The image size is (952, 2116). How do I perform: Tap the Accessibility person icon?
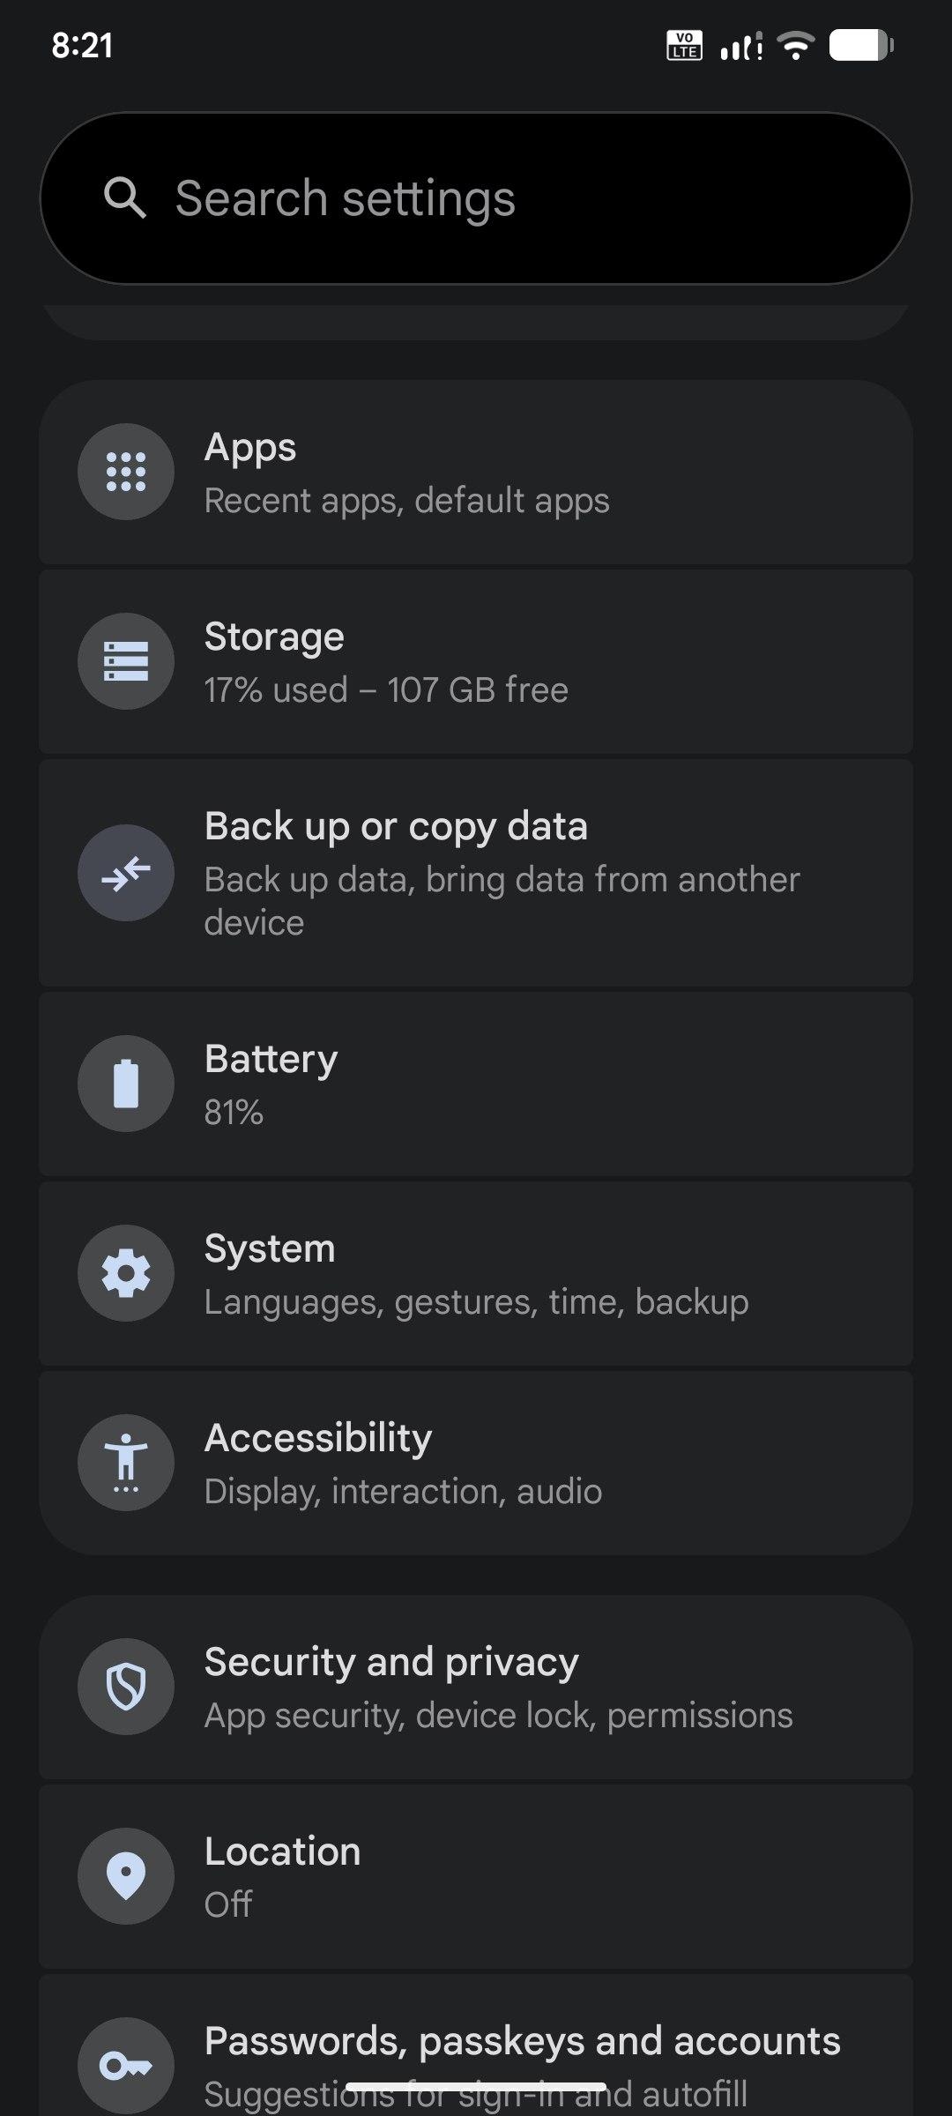pos(126,1463)
